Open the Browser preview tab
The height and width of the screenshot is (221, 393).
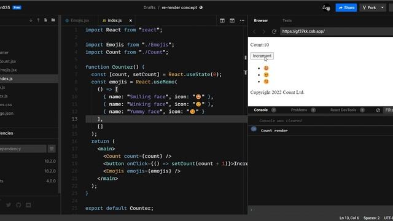point(260,20)
